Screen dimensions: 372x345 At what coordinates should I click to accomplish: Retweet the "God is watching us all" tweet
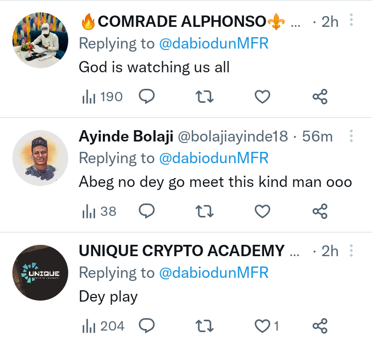205,97
